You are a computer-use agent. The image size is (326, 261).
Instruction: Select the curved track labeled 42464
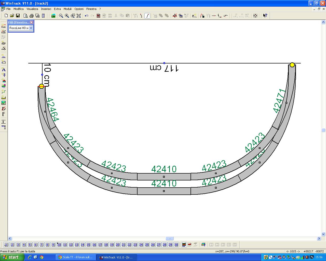click(45, 111)
